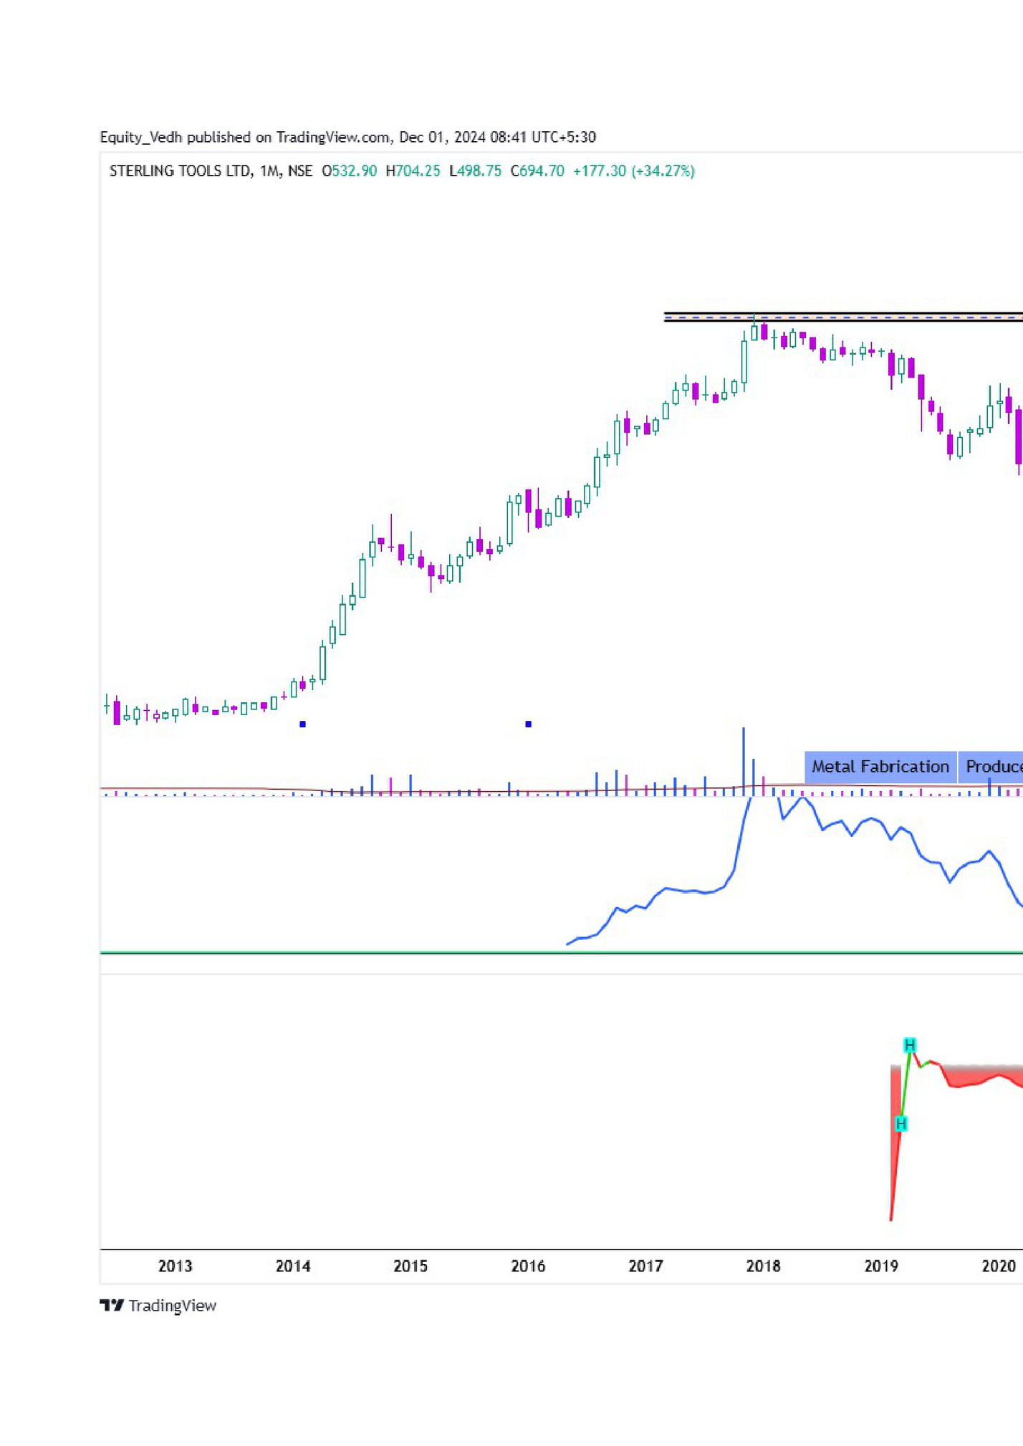This screenshot has height=1446, width=1023.
Task: Click the 2018 label on time axis
Action: point(763,1266)
